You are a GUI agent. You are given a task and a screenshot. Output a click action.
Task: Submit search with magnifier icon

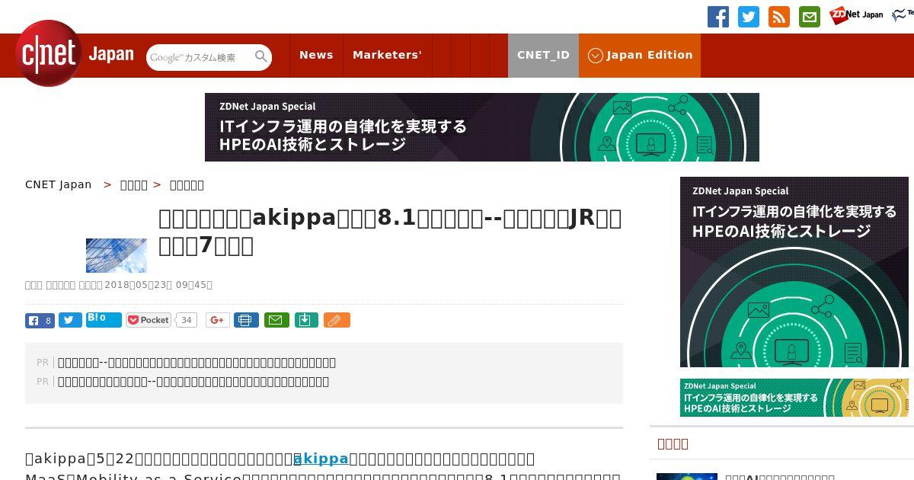[261, 57]
